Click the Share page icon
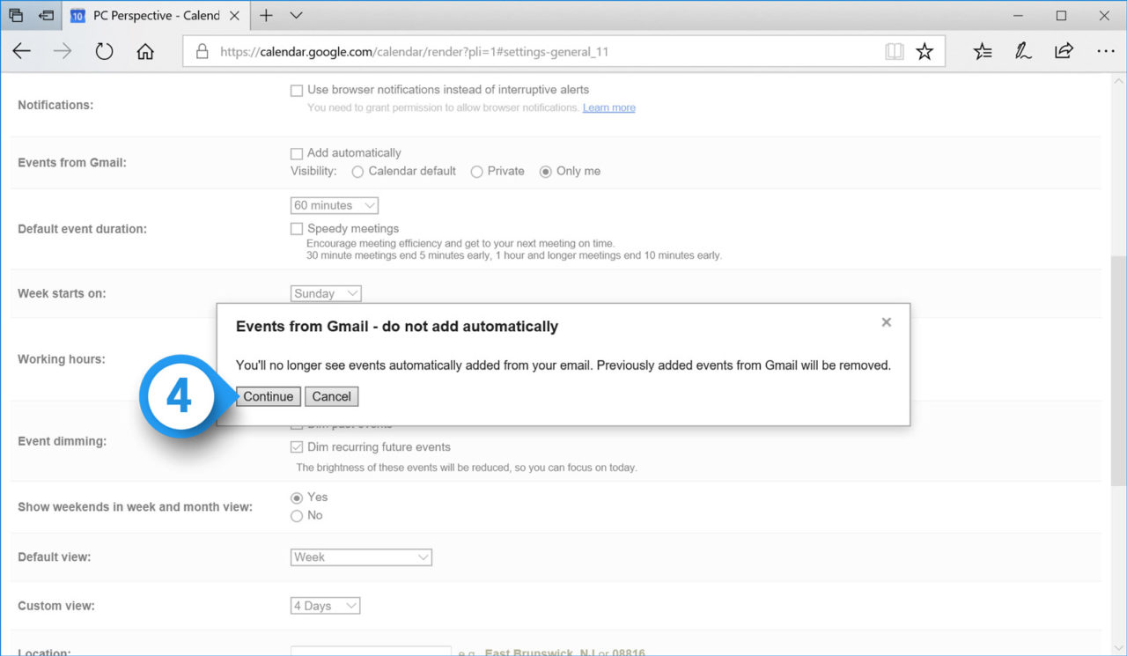 (x=1064, y=52)
